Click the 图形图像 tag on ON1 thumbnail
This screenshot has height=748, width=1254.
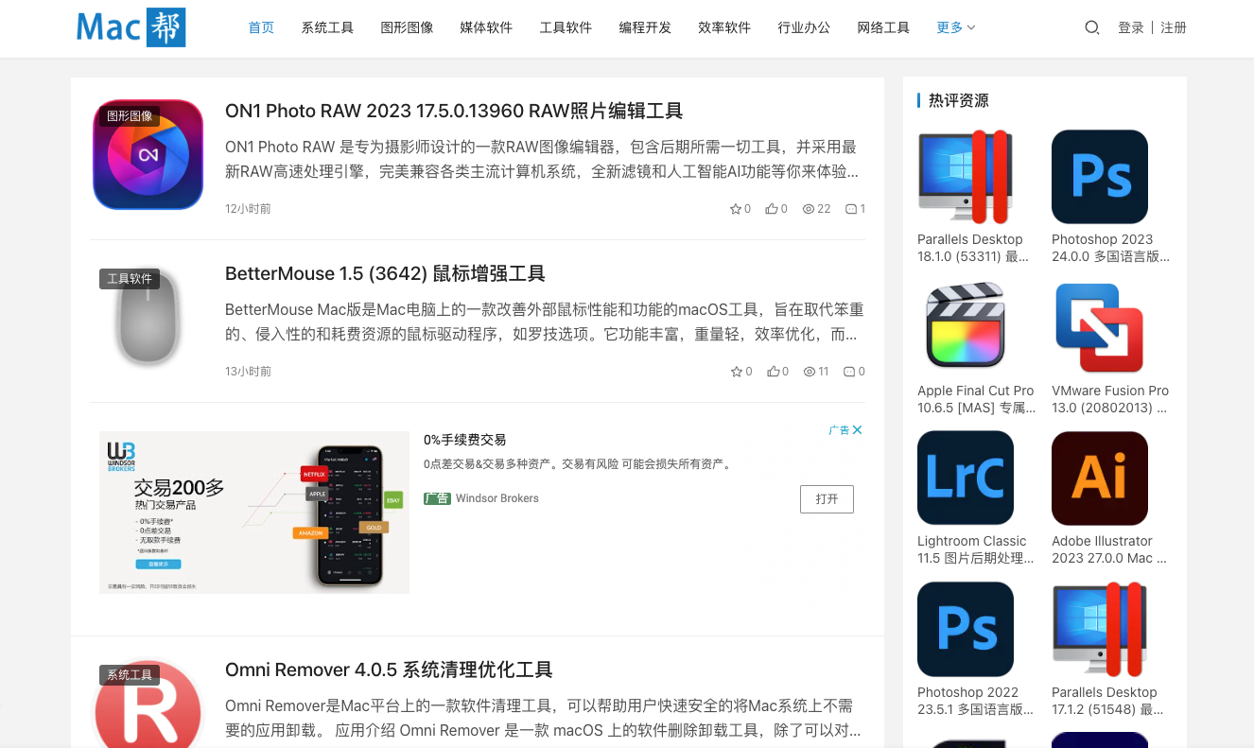(x=130, y=115)
